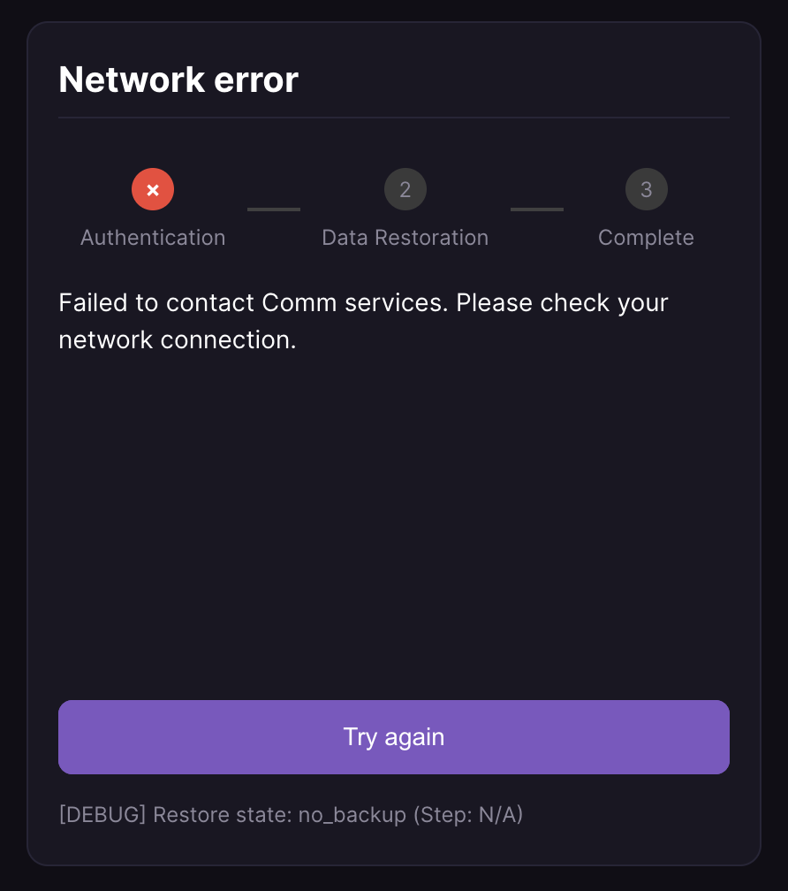Click the divider line below the heading
The image size is (788, 891).
(394, 118)
